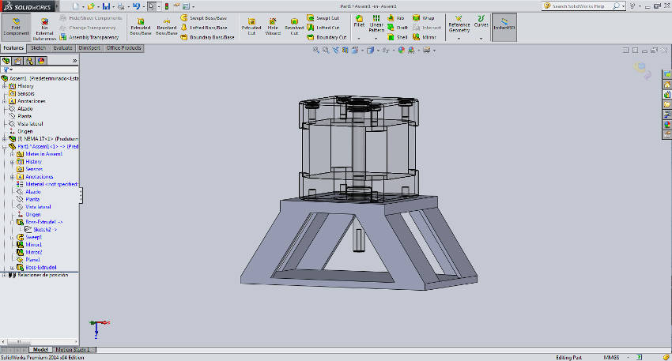The width and height of the screenshot is (672, 361).
Task: Click inside the Search SolidWorks Help field
Action: 580,6
